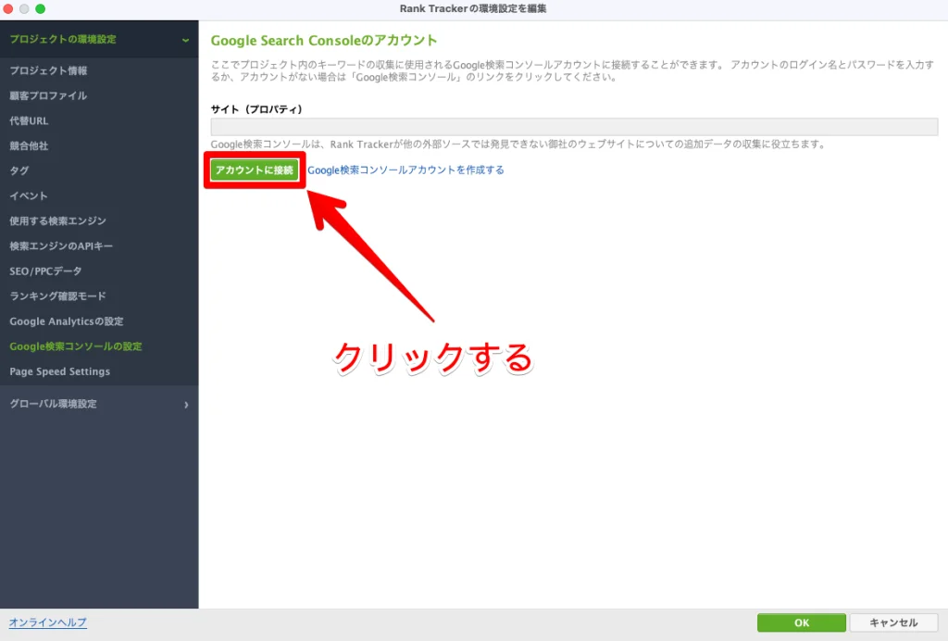Click the キャンセル button

click(893, 622)
